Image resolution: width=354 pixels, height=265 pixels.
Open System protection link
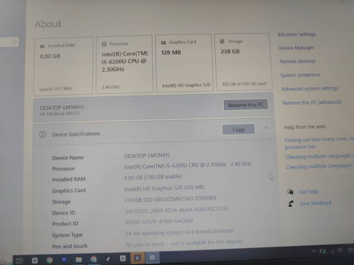[300, 75]
